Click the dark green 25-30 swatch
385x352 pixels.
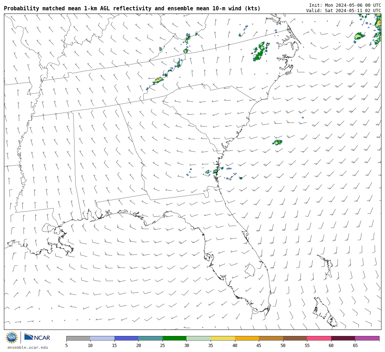pos(175,338)
